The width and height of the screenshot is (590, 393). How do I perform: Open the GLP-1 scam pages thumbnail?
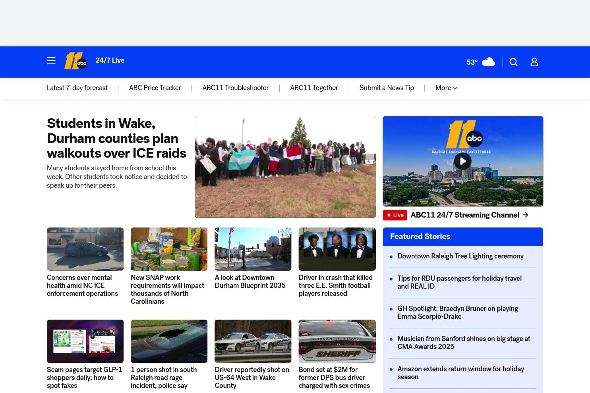click(x=85, y=341)
